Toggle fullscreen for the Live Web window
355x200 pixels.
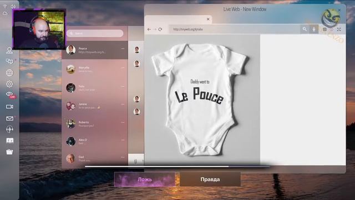[339, 29]
